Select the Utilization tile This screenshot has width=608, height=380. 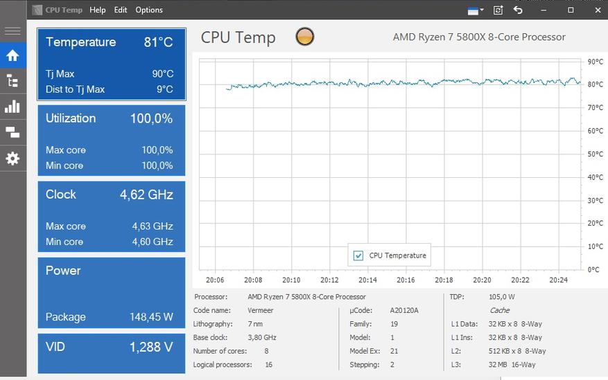[111, 141]
